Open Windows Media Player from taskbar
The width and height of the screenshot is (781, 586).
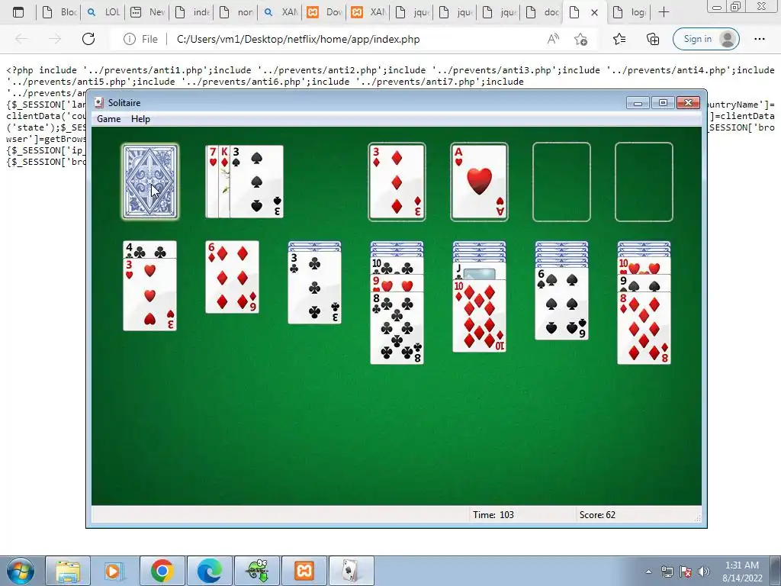pyautogui.click(x=114, y=571)
